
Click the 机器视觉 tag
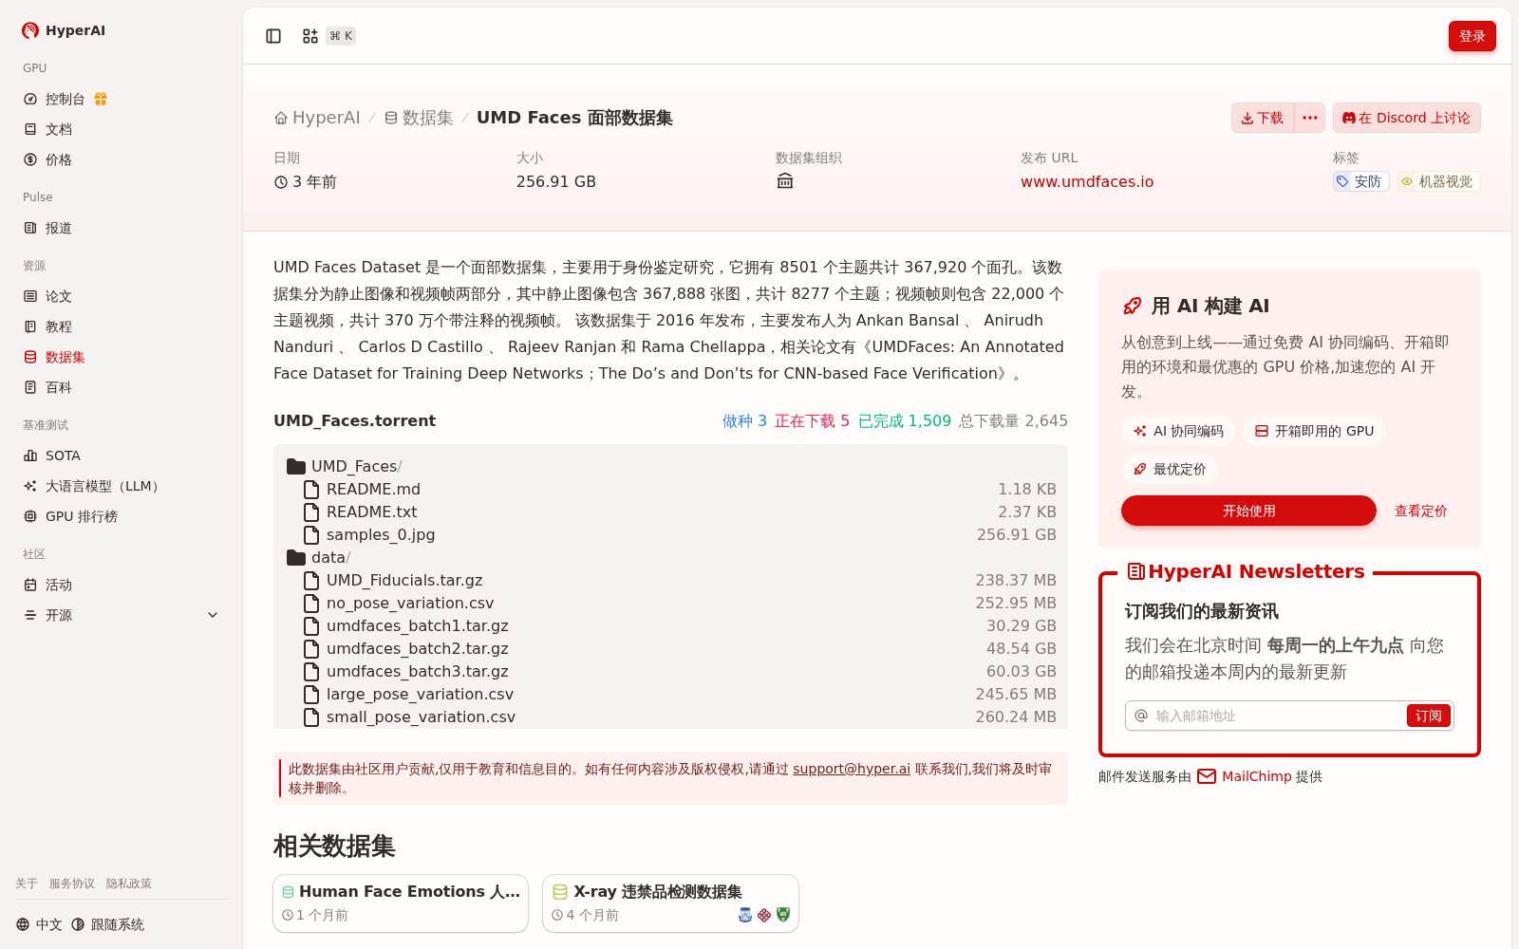(1438, 181)
